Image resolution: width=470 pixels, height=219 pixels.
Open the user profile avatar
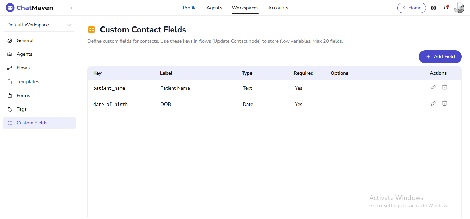click(x=459, y=8)
